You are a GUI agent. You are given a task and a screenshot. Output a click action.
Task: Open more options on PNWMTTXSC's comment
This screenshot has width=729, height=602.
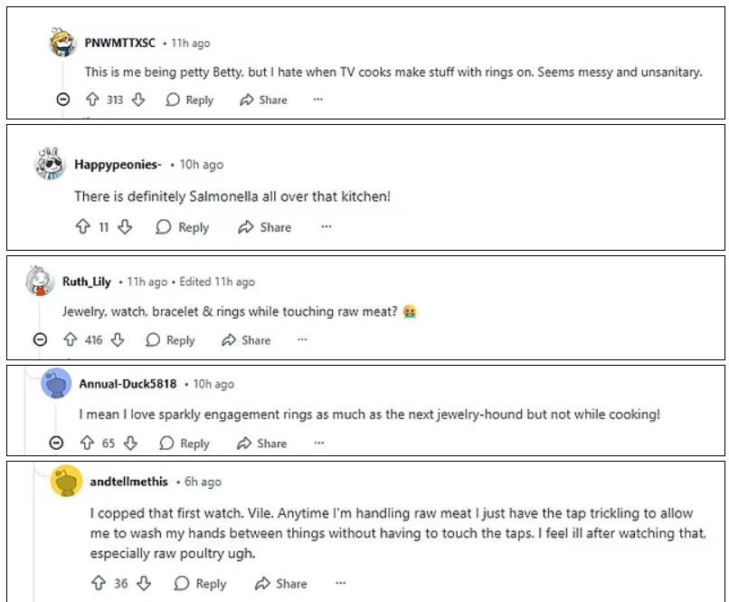coord(317,100)
